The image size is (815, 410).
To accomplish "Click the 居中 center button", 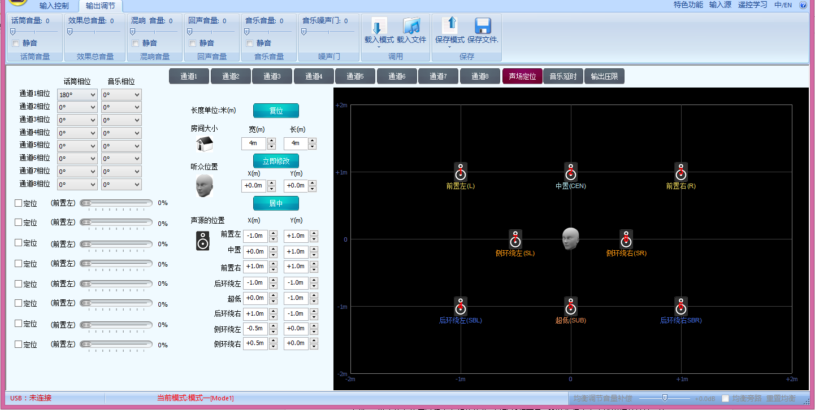I will click(x=276, y=203).
